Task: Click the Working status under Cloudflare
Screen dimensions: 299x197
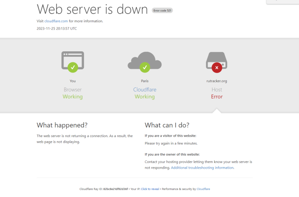Action: tap(145, 96)
